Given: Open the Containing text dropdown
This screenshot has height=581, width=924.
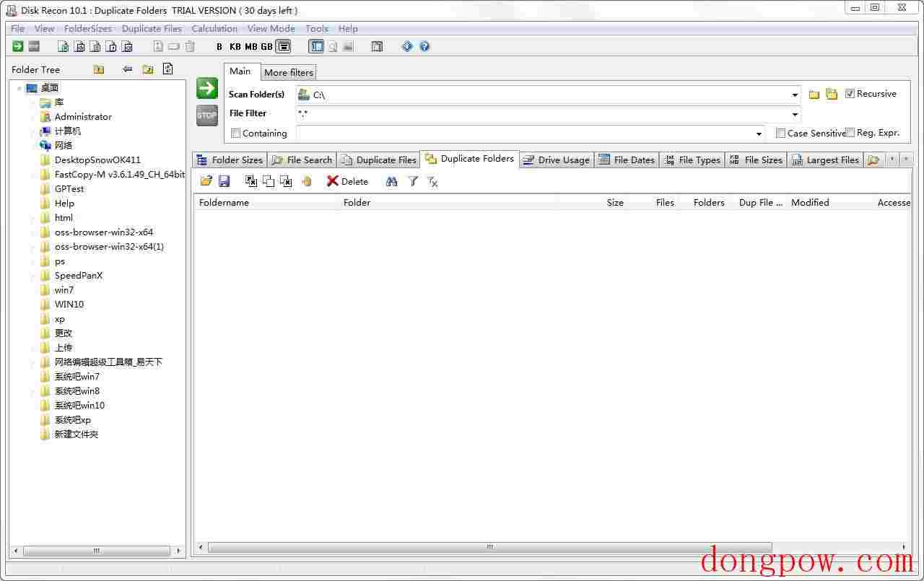Looking at the screenshot, I should 759,134.
